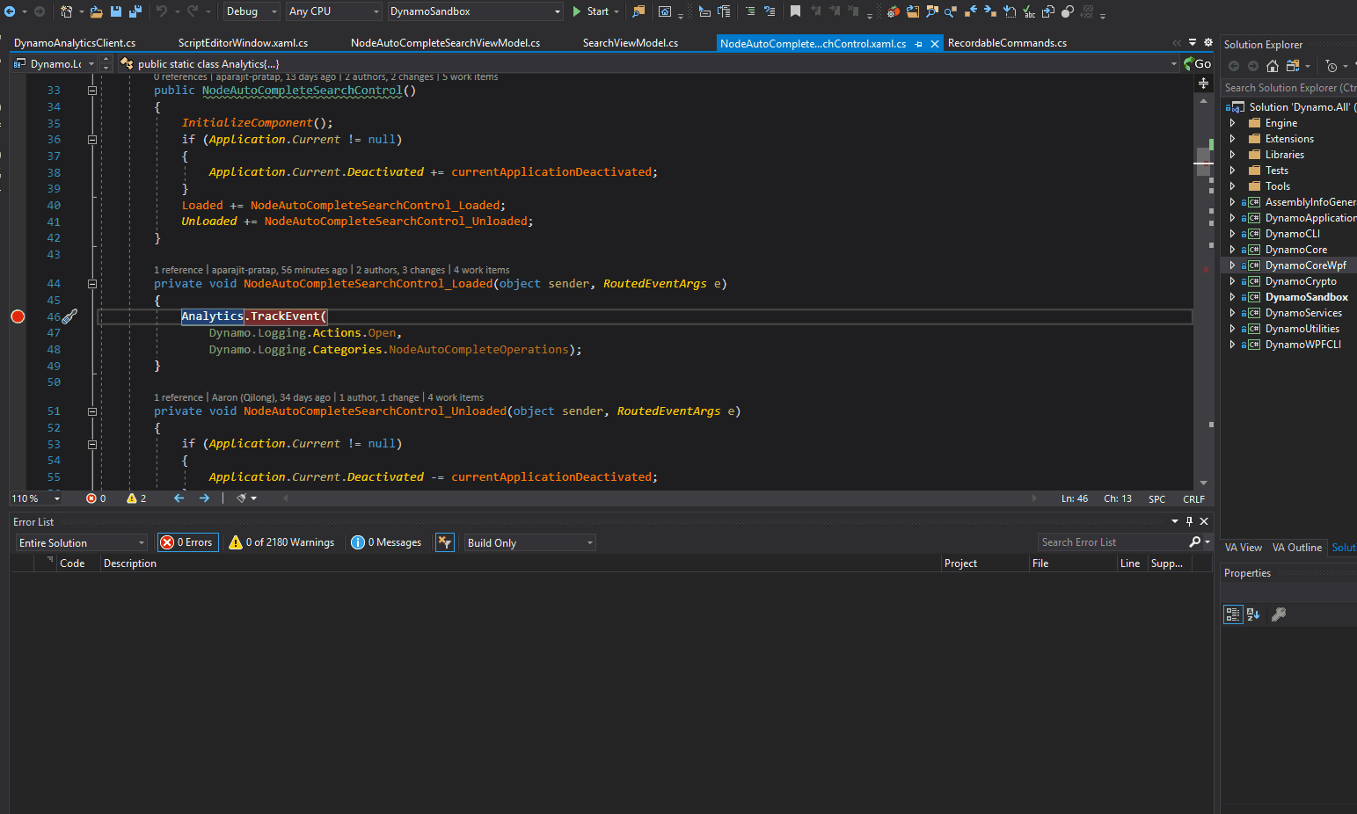Click the Undo arrow in toolbar
The height and width of the screenshot is (814, 1357).
coord(162,11)
